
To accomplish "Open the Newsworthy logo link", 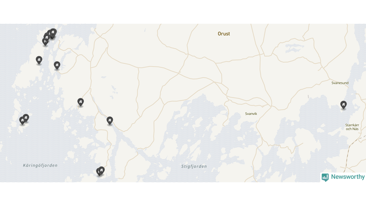I will point(343,177).
